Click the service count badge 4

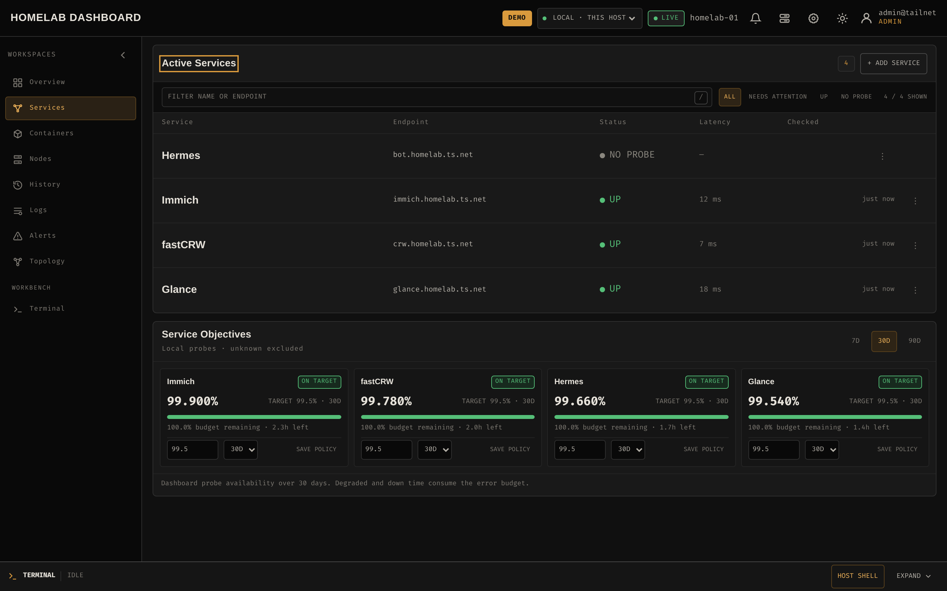point(846,63)
